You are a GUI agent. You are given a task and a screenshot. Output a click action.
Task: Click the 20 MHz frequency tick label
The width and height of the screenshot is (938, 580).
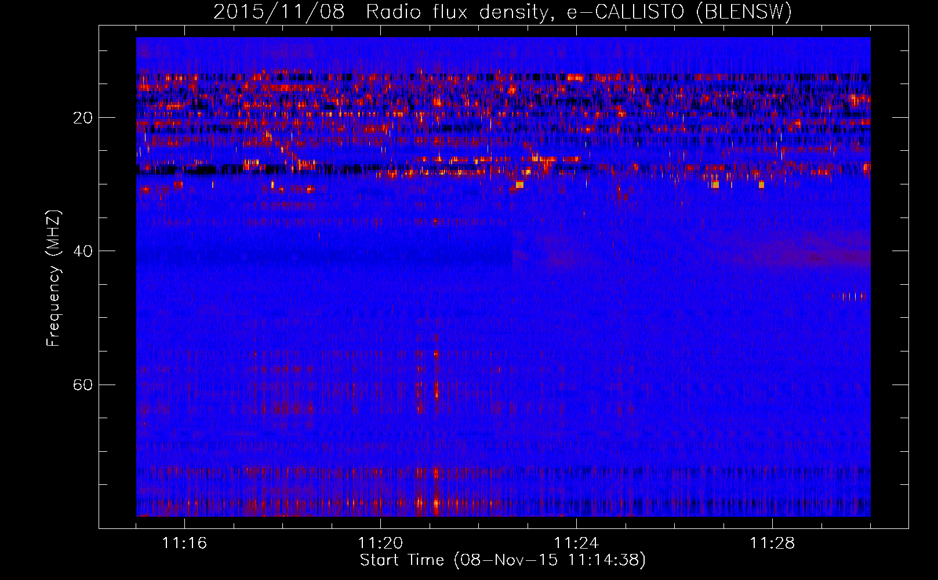point(83,118)
